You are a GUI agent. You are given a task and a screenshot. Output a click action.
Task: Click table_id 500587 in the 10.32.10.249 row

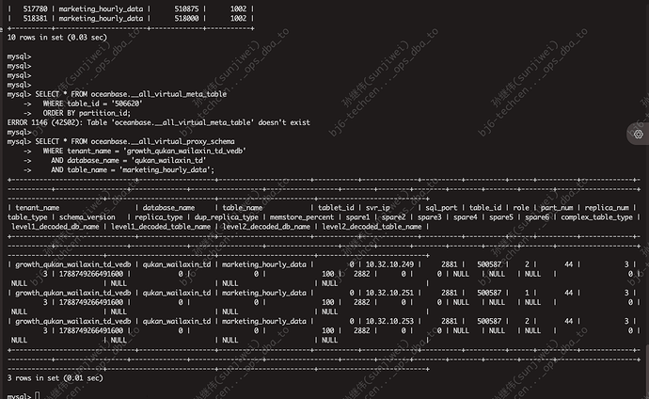(489, 264)
